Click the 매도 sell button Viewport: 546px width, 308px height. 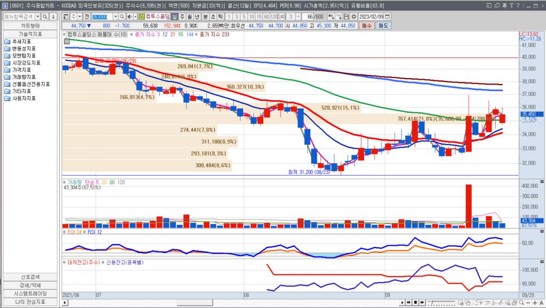tap(383, 26)
